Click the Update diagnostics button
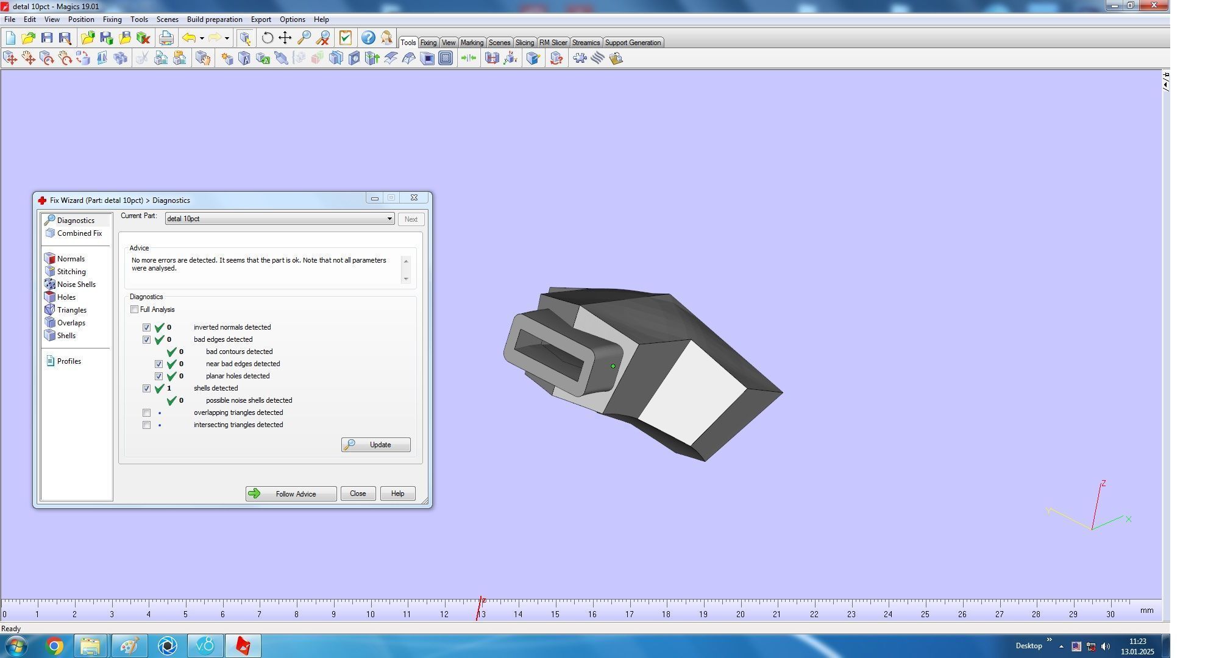1219x658 pixels. [x=375, y=445]
